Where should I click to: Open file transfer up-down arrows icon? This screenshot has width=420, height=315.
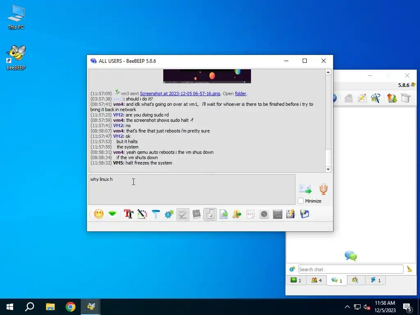392,98
